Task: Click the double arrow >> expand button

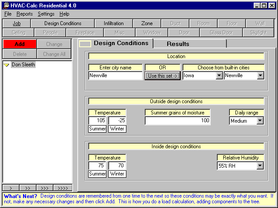Action: (28, 188)
